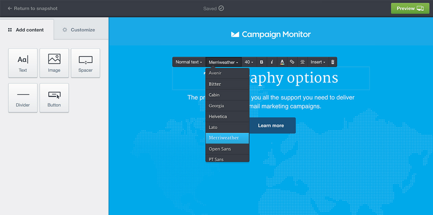Add an Image content block
The height and width of the screenshot is (215, 433).
[x=54, y=63]
